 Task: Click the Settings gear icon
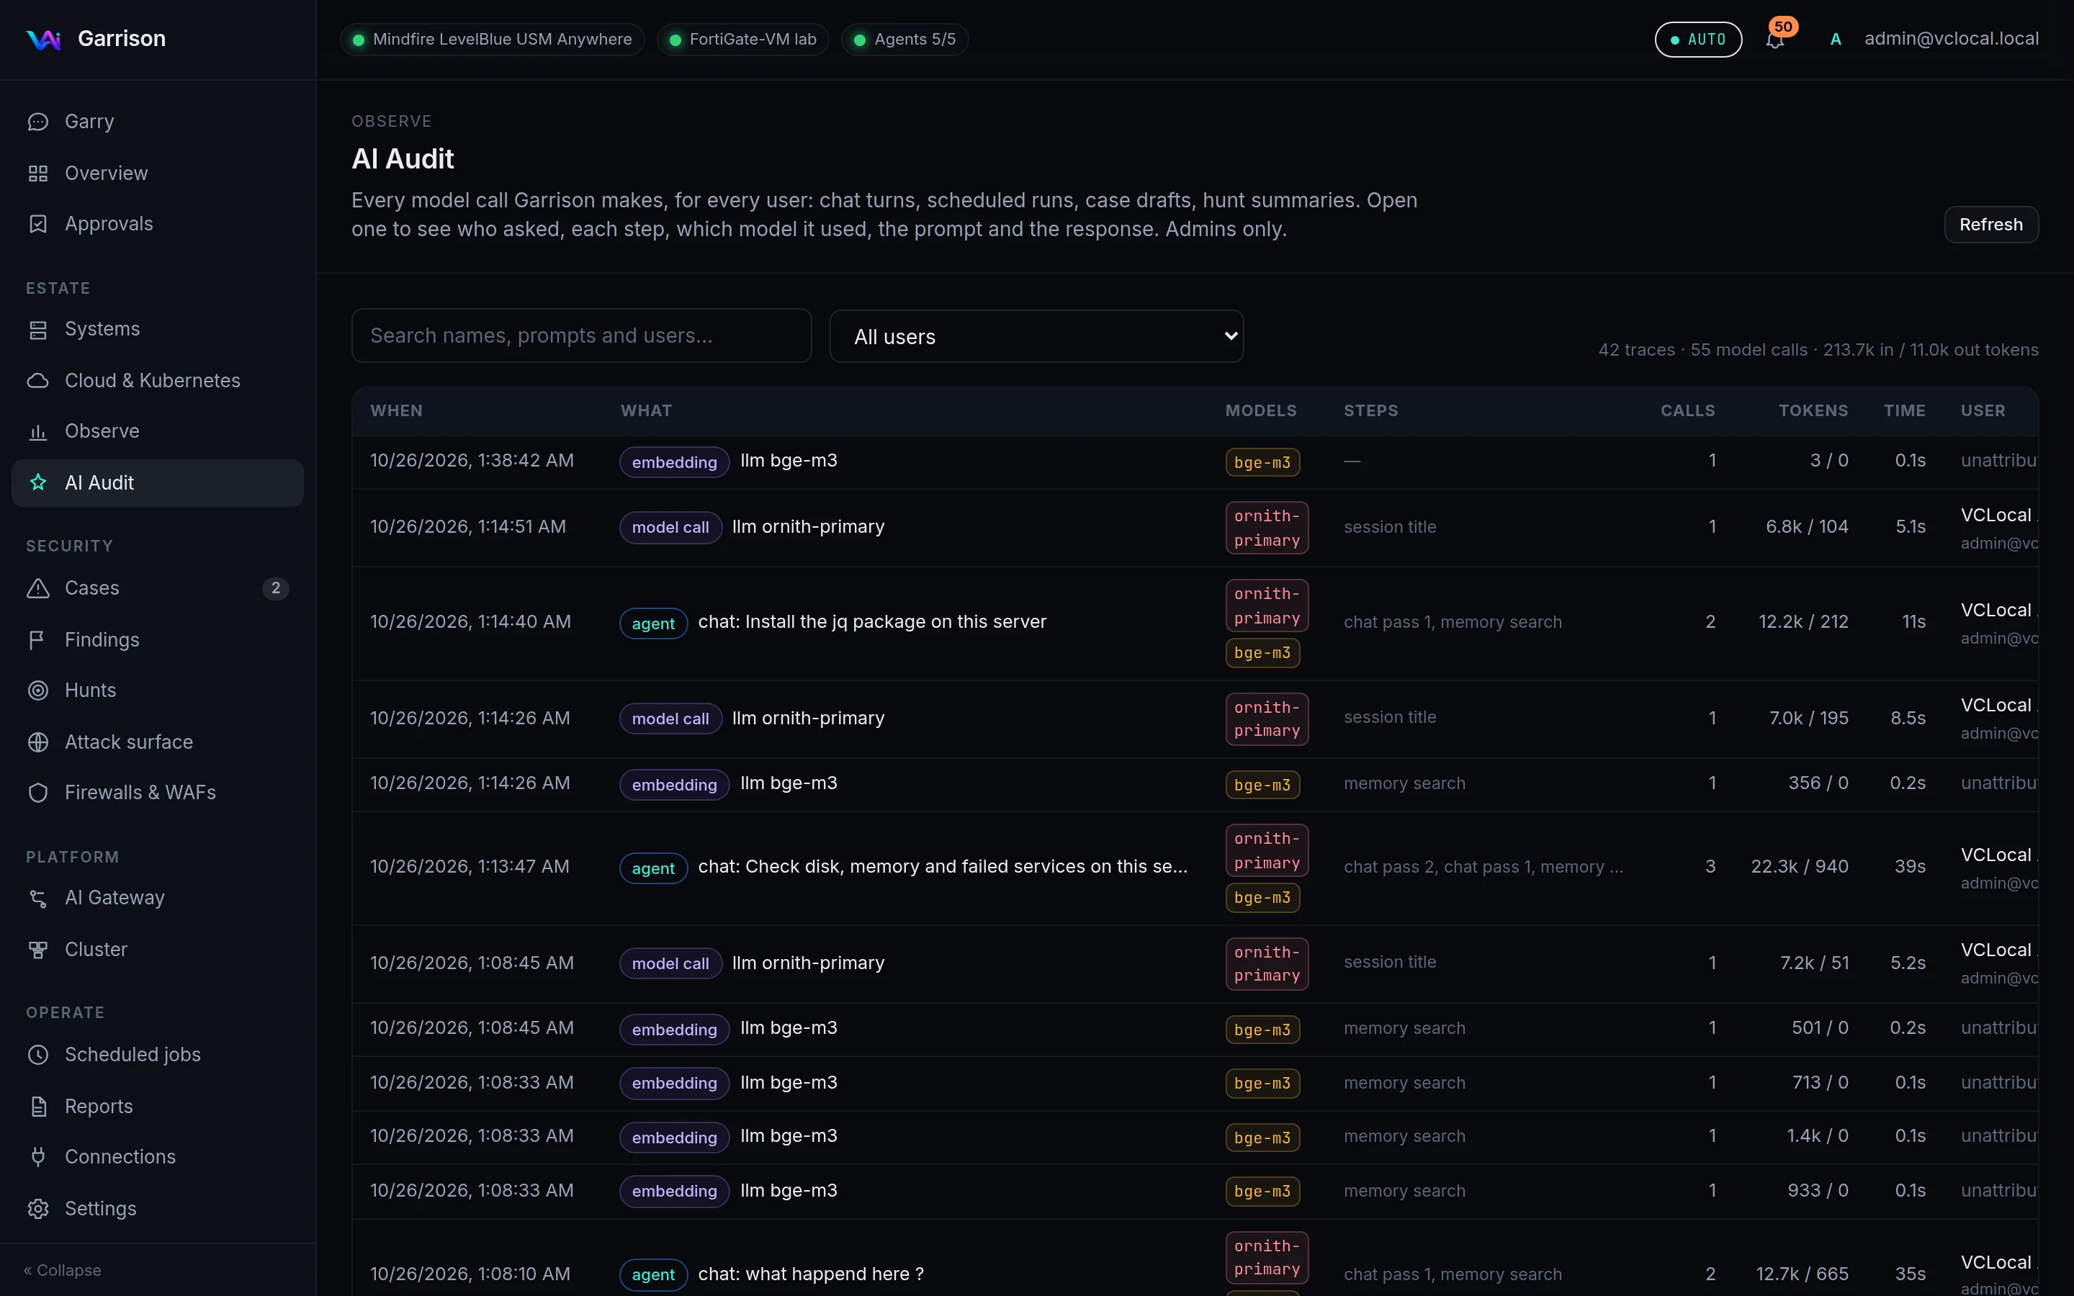37,1209
